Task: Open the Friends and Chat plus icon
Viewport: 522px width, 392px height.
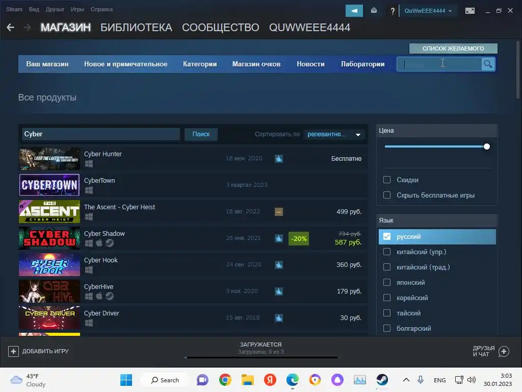Action: 504,351
